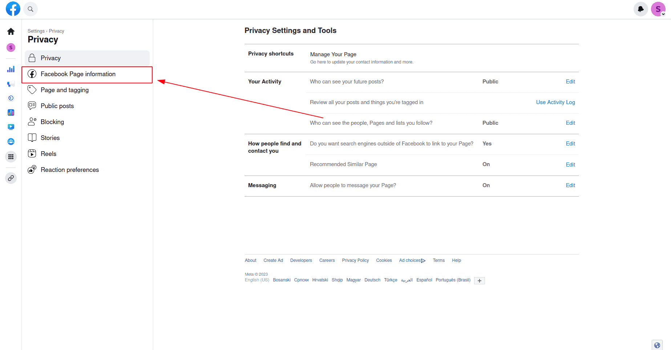The height and width of the screenshot is (350, 671).
Task: Select the Ads megaphone icon
Action: pyautogui.click(x=11, y=84)
